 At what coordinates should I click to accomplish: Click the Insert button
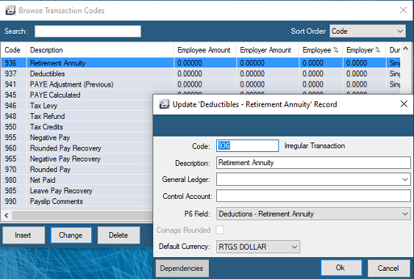click(x=24, y=235)
